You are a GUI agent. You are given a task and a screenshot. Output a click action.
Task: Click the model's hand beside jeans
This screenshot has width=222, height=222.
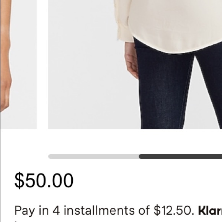pos(131,60)
